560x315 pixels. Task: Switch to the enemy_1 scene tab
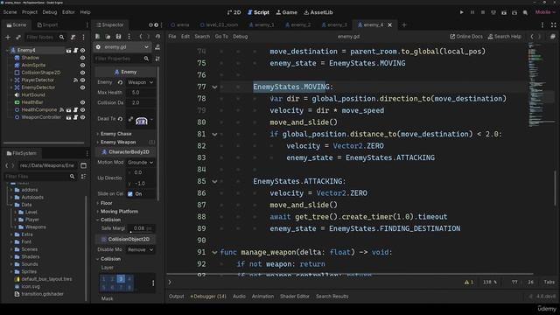point(262,25)
